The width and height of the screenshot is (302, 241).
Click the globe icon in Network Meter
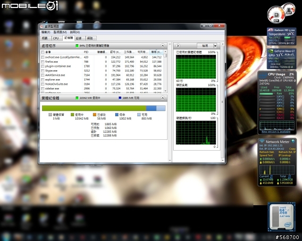(293, 141)
